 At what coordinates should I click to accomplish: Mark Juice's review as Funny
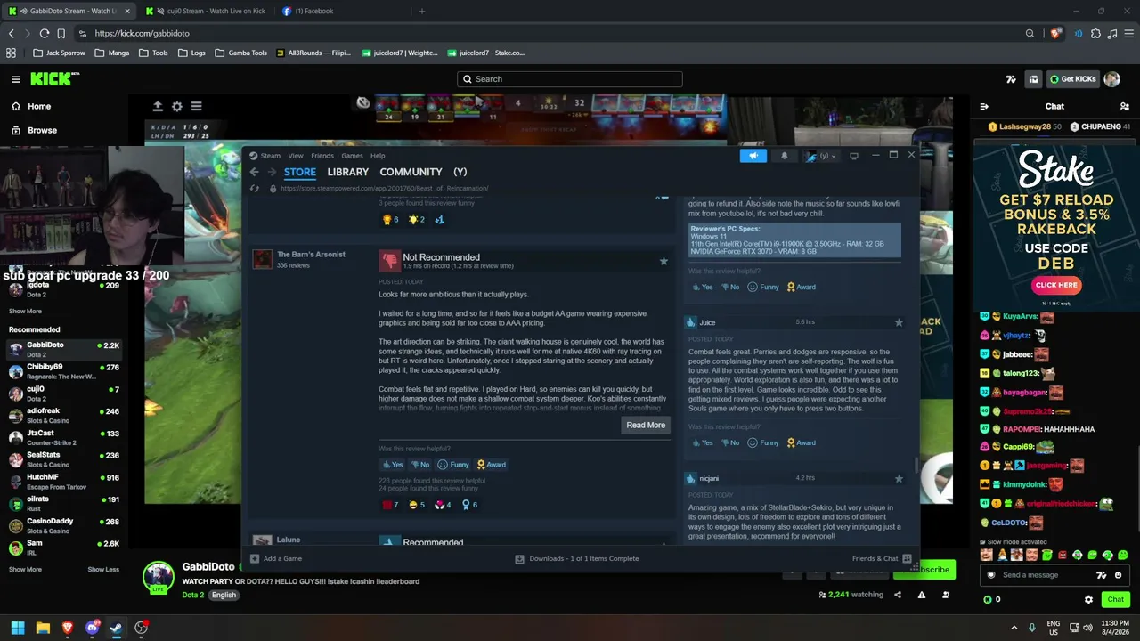[x=762, y=442]
